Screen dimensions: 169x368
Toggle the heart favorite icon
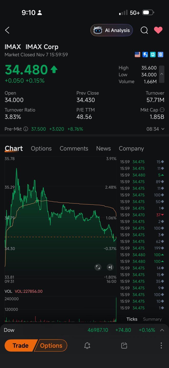click(x=158, y=30)
